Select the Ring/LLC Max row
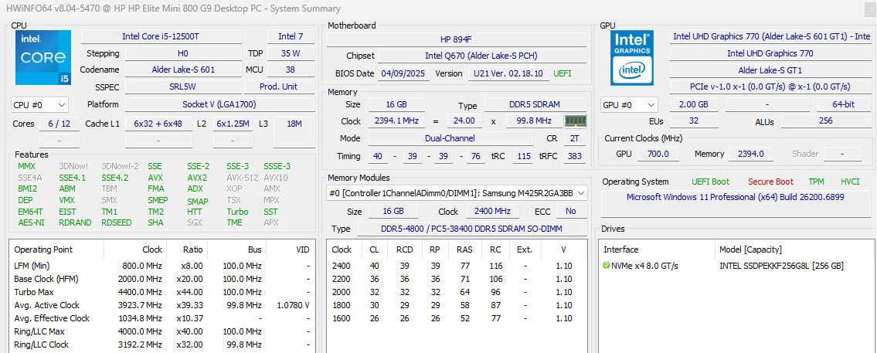Viewport: 877px width, 353px height. (162, 331)
